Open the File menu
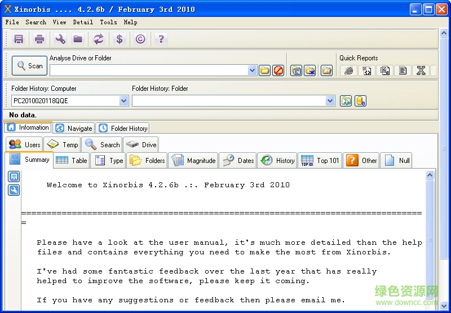 (x=12, y=22)
